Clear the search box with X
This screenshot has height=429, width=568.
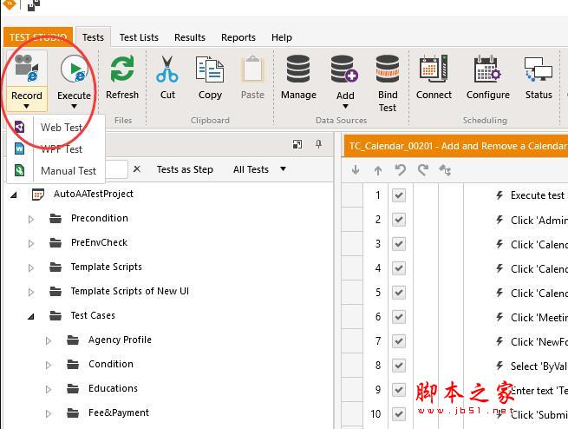pos(136,169)
